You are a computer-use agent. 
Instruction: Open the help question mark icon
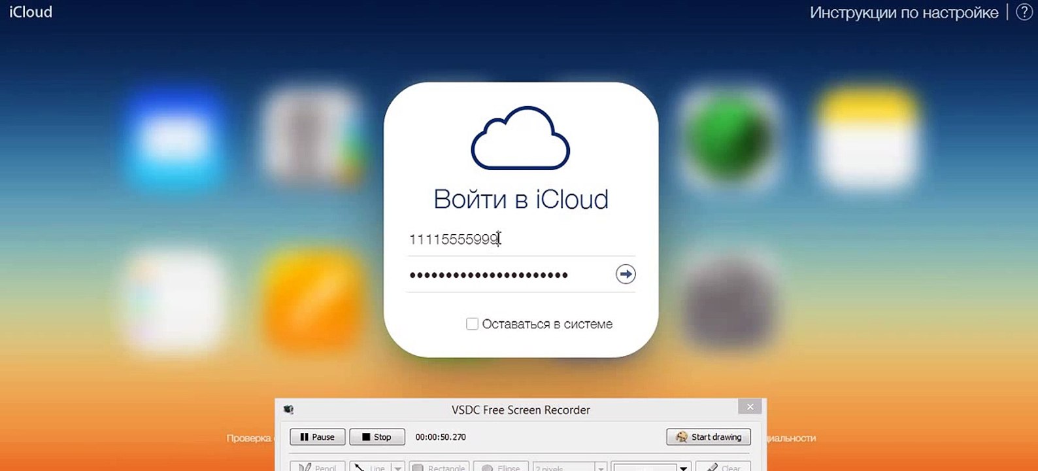point(1024,12)
